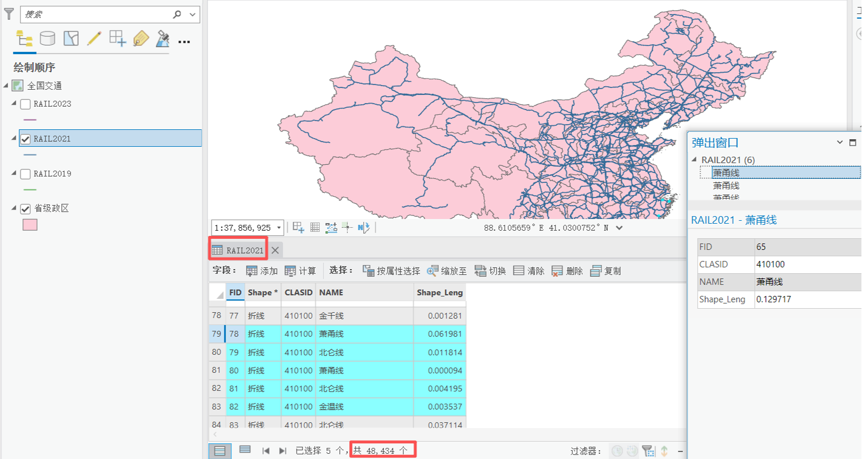The image size is (862, 459).
Task: Collapse the RAIL2023 layer legend
Action: 15,103
